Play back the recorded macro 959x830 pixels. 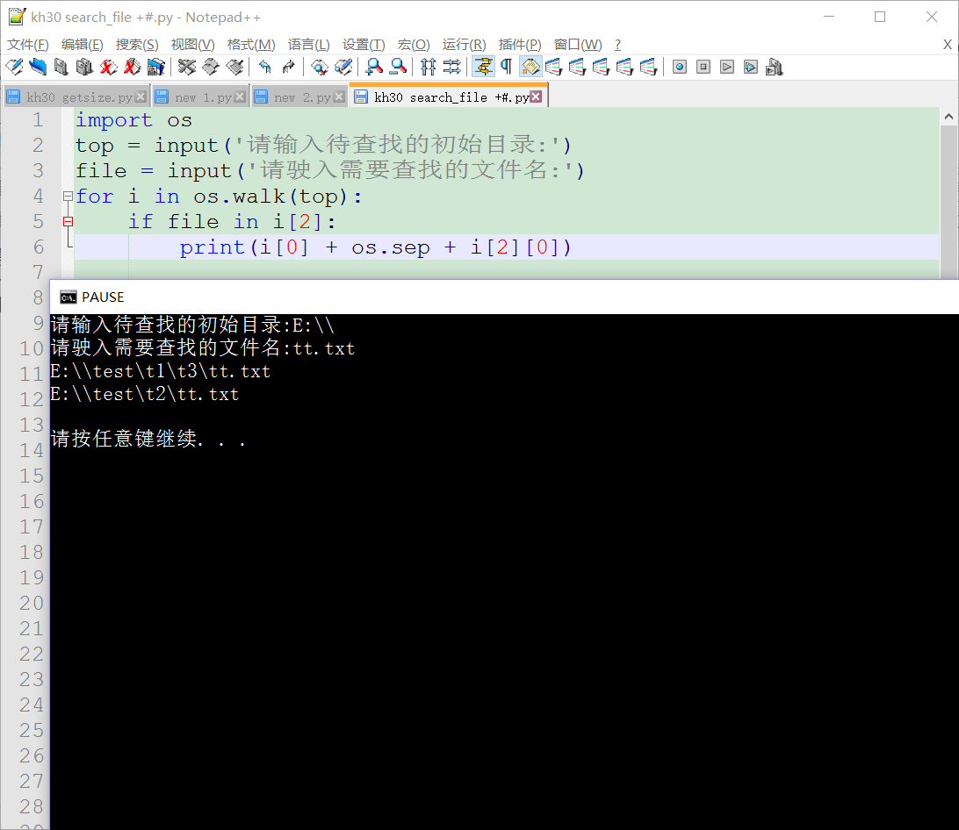[x=727, y=67]
